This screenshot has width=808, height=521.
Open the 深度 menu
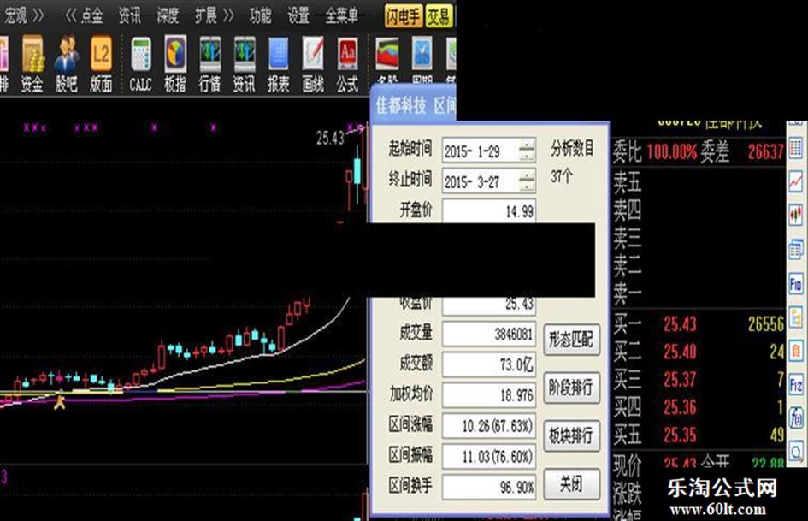[168, 15]
